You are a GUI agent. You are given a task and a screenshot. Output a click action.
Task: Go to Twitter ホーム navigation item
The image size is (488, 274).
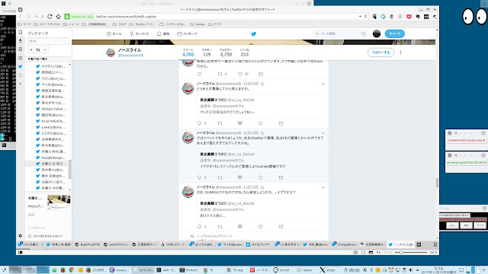pyautogui.click(x=114, y=33)
